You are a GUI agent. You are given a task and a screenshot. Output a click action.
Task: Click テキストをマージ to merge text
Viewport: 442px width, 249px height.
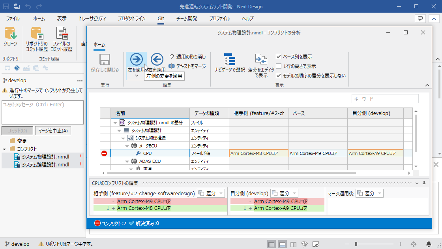tap(187, 66)
